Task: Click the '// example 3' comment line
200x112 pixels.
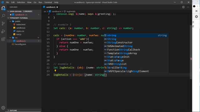Action: click(x=62, y=64)
